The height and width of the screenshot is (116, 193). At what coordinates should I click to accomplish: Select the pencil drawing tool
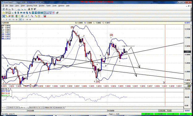[x=6, y=16]
